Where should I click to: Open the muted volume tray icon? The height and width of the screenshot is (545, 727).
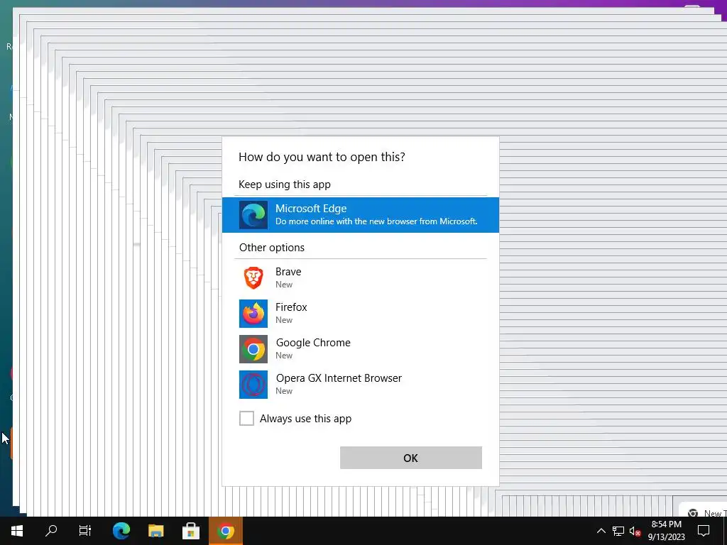click(x=635, y=531)
